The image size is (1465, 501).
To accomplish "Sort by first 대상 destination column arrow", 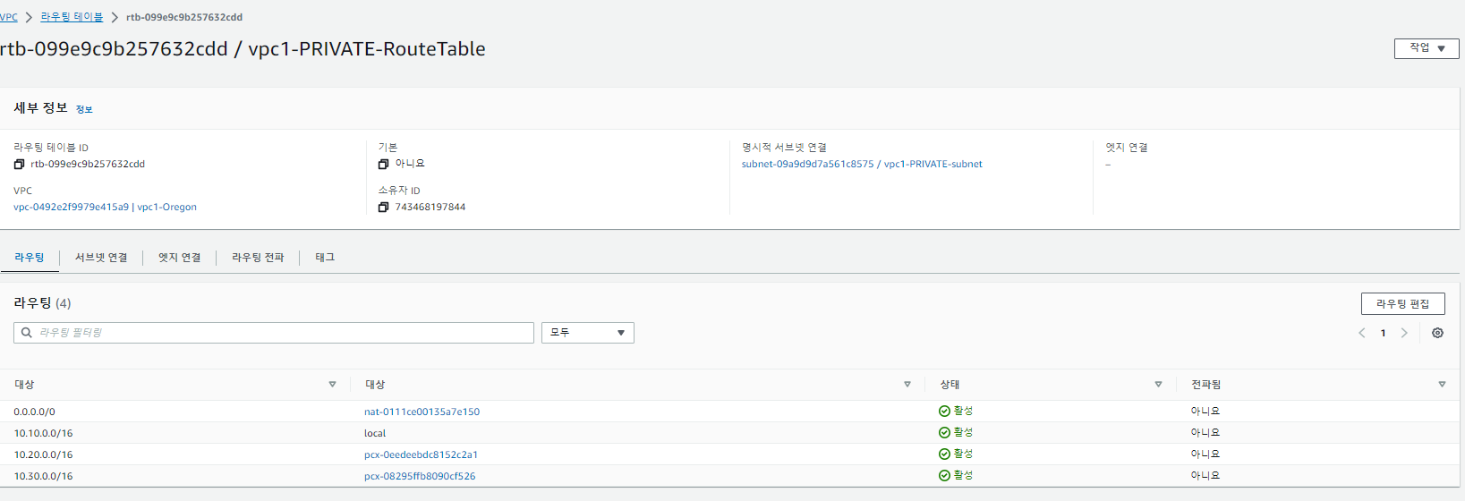I will click(332, 385).
